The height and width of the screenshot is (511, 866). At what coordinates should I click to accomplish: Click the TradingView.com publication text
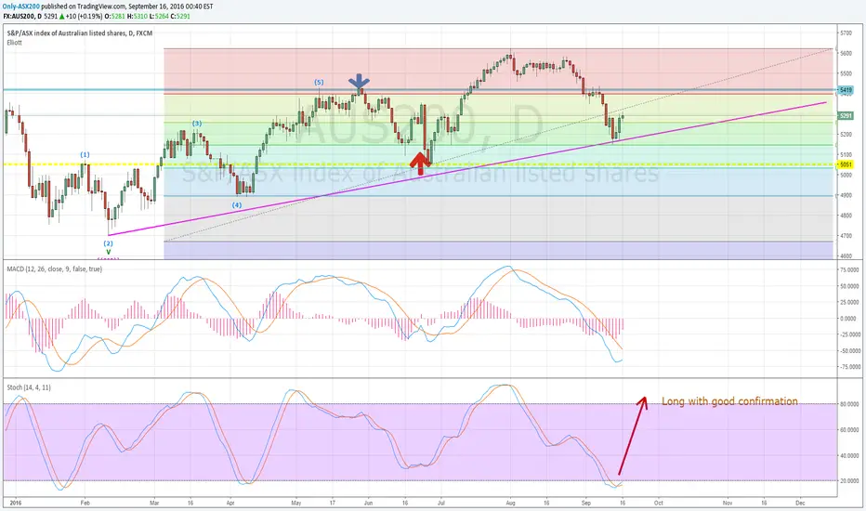(x=84, y=7)
